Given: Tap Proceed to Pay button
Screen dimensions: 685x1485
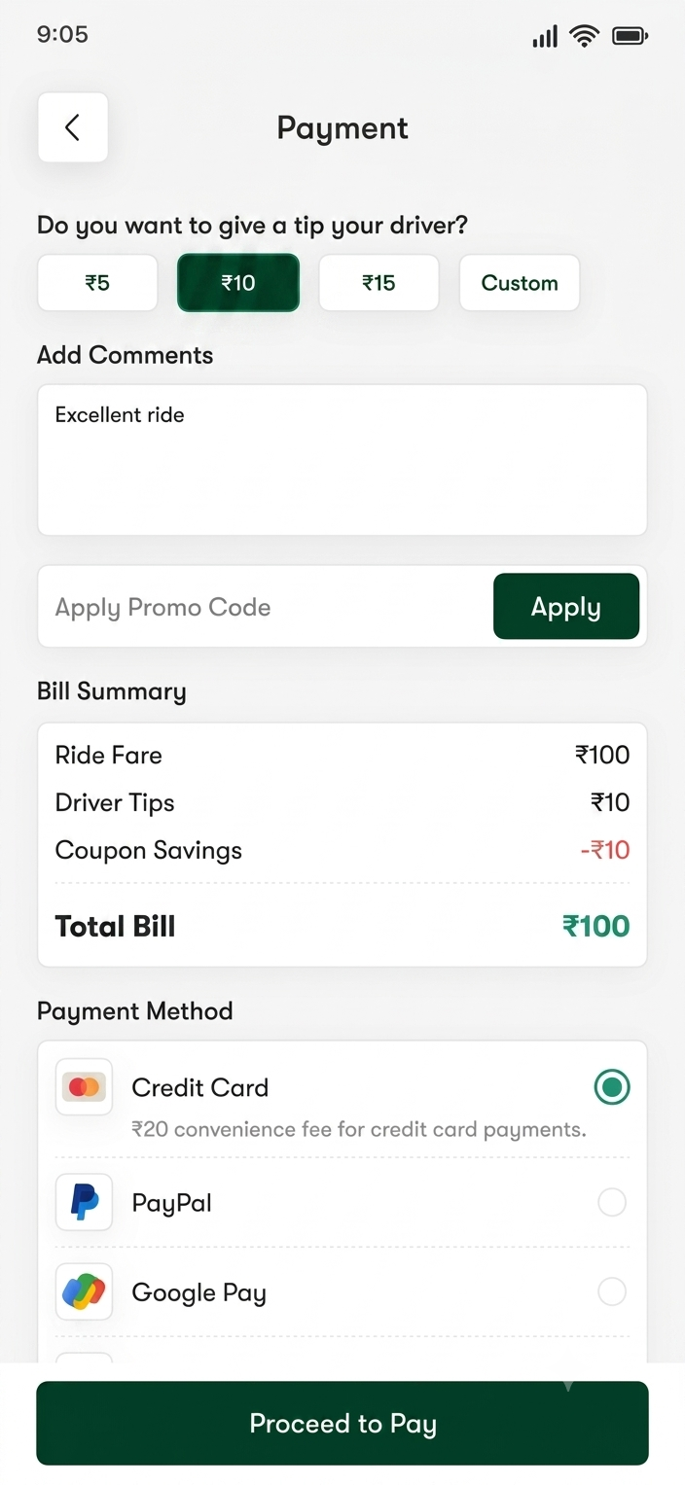Looking at the screenshot, I should (342, 1423).
